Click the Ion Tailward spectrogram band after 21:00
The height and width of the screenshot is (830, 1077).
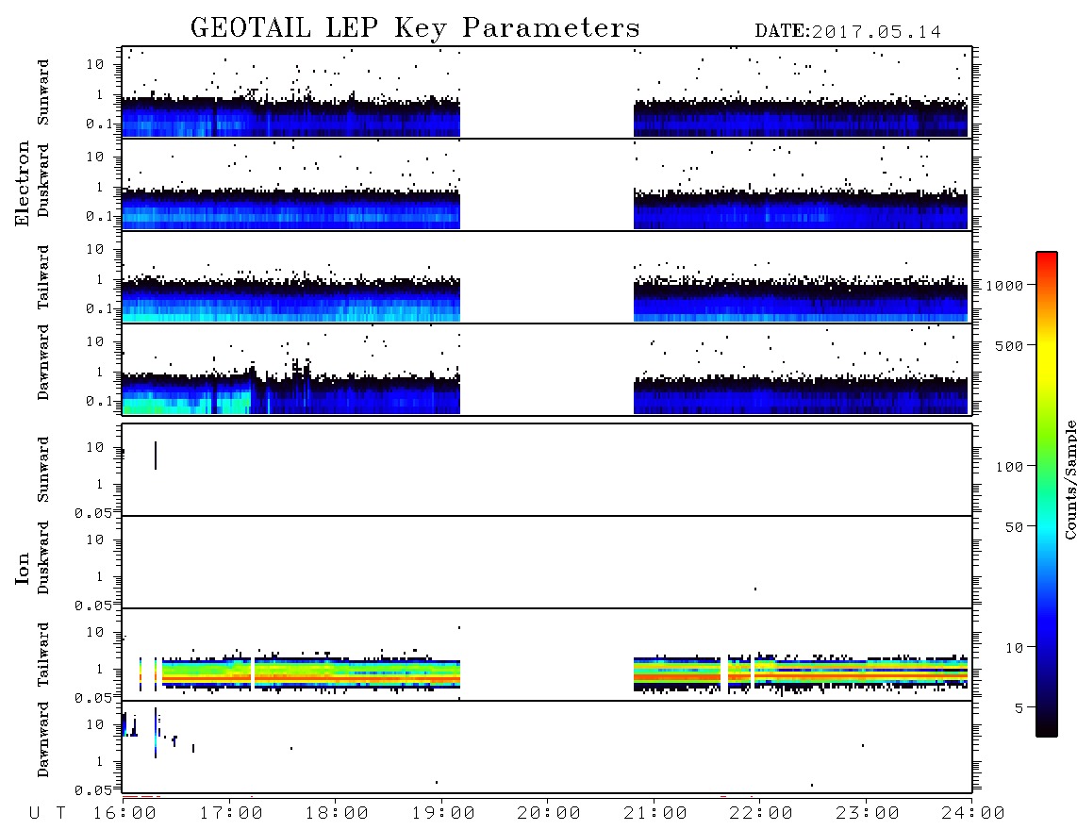pyautogui.click(x=800, y=672)
